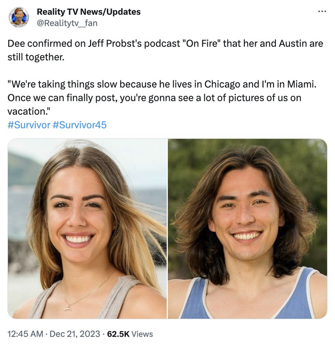This screenshot has width=335, height=344.
Task: Click the Views label beside 62.5K
Action: click(x=142, y=334)
